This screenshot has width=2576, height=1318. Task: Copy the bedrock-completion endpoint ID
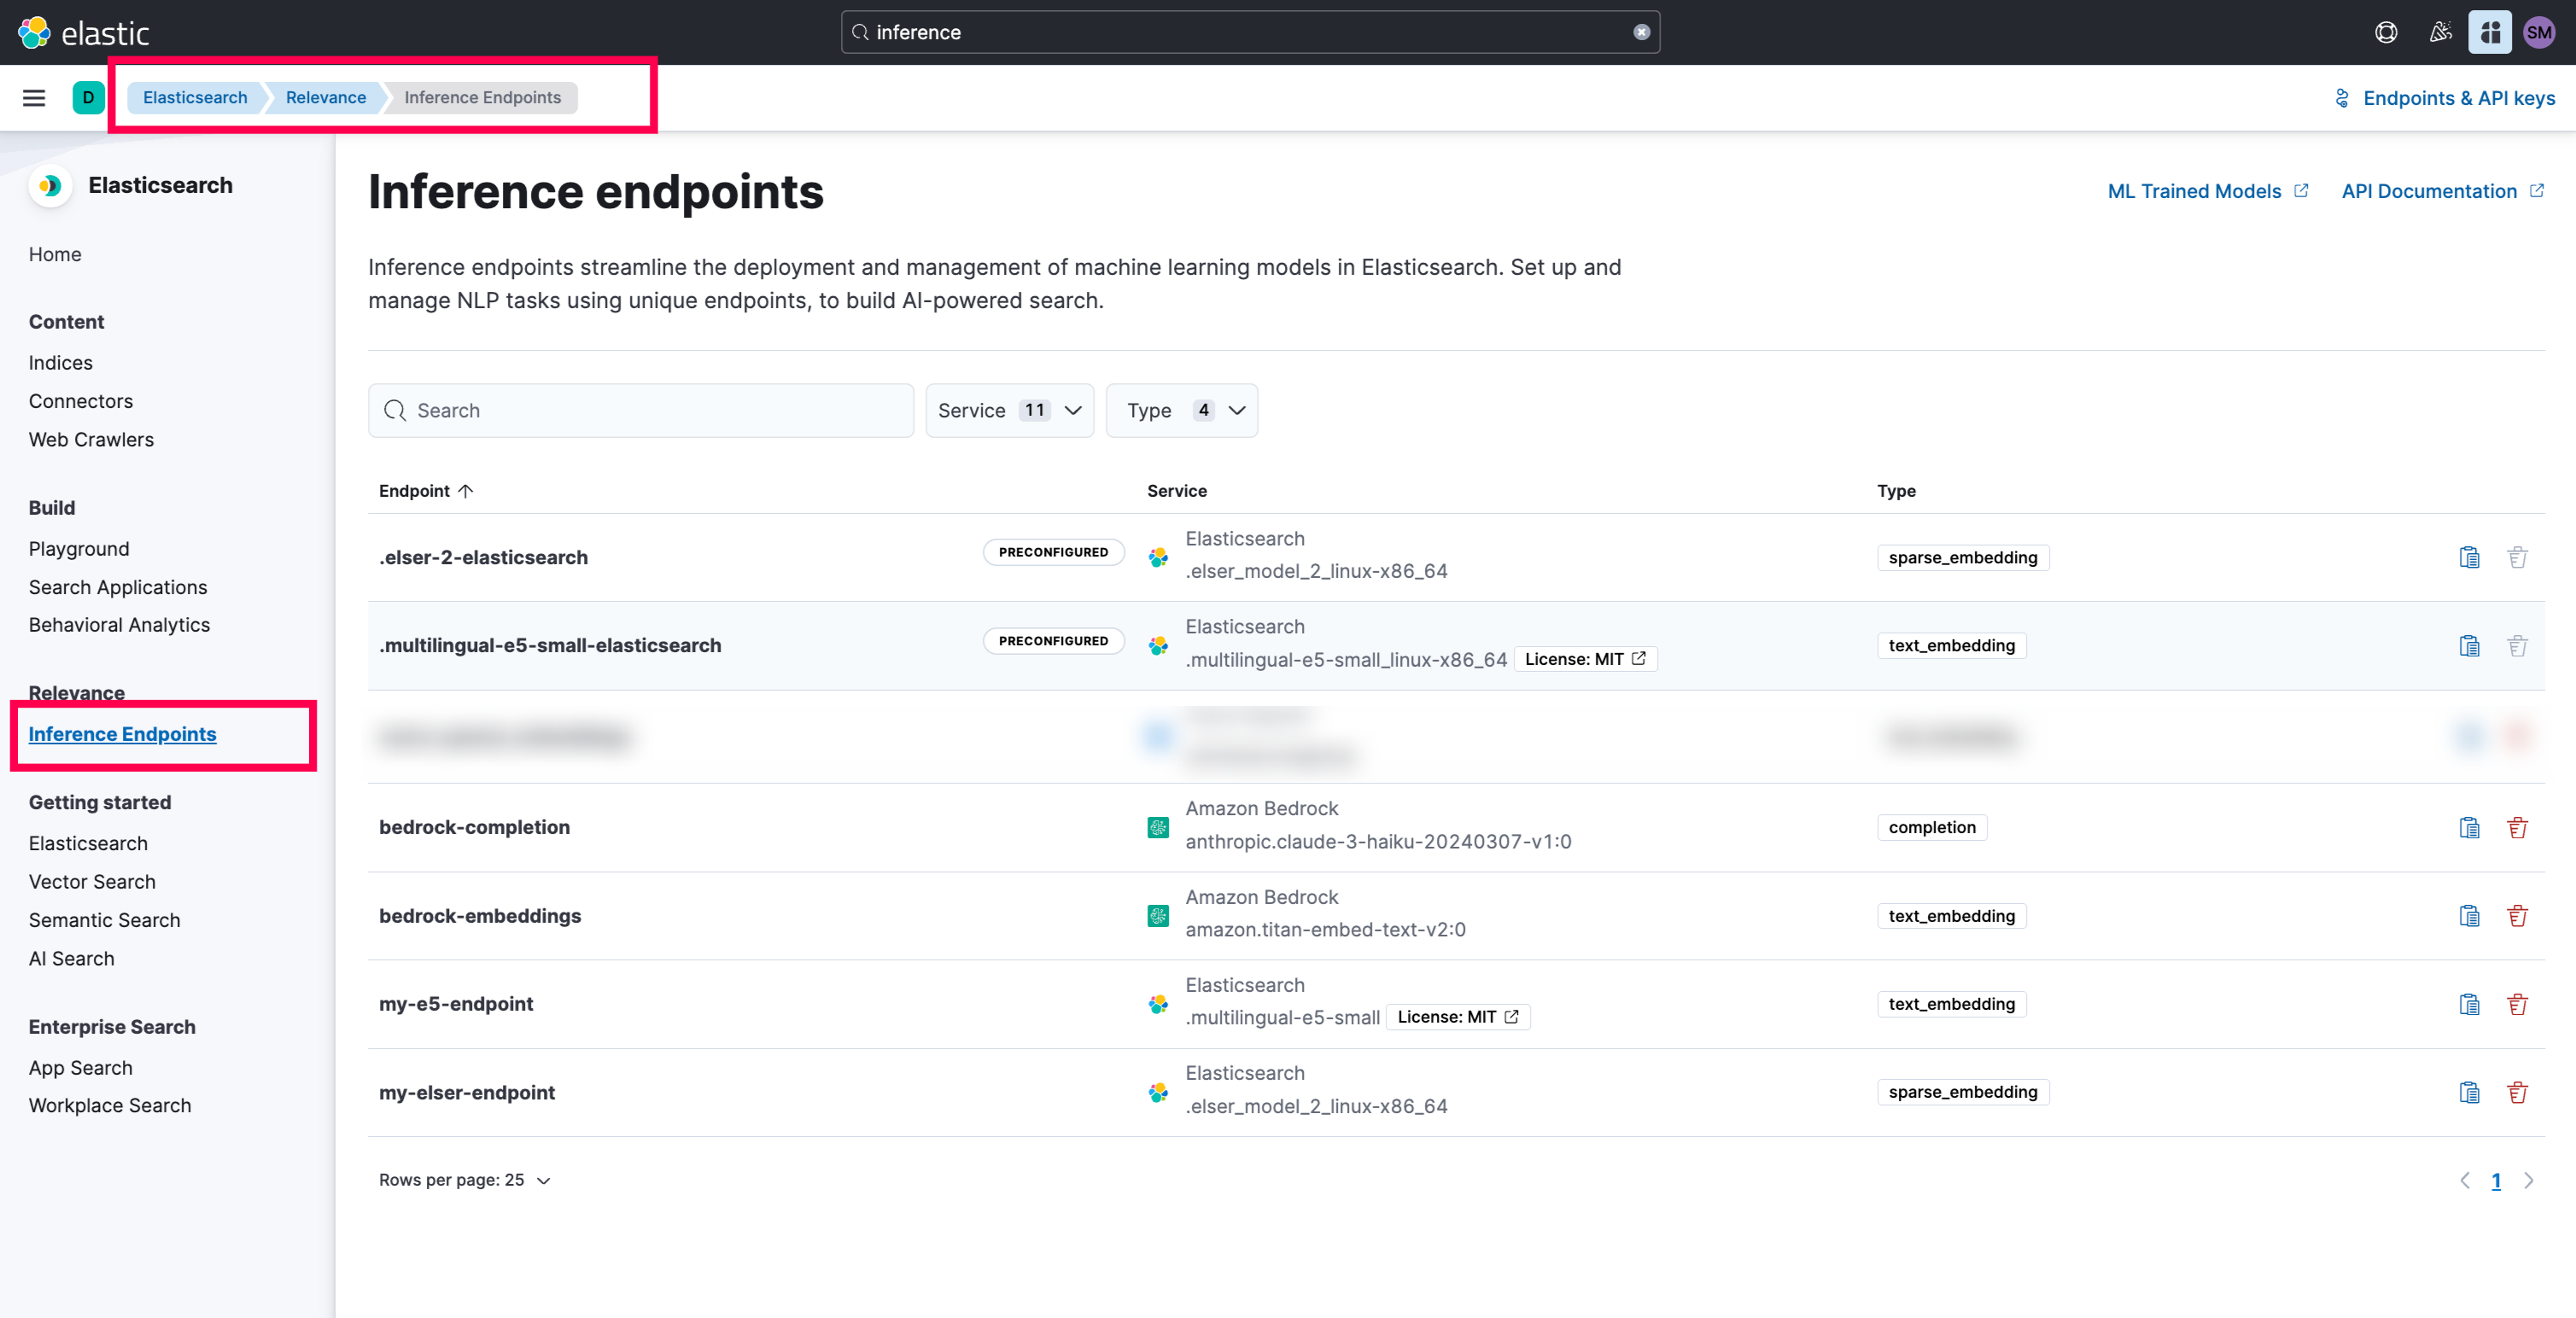[2469, 828]
